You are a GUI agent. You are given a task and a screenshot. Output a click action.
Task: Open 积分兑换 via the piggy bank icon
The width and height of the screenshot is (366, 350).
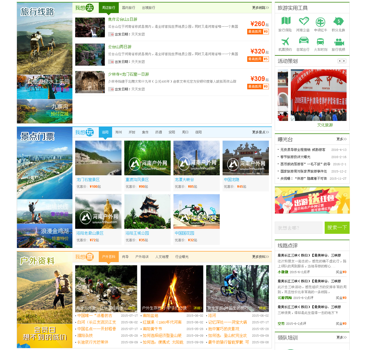point(338,21)
